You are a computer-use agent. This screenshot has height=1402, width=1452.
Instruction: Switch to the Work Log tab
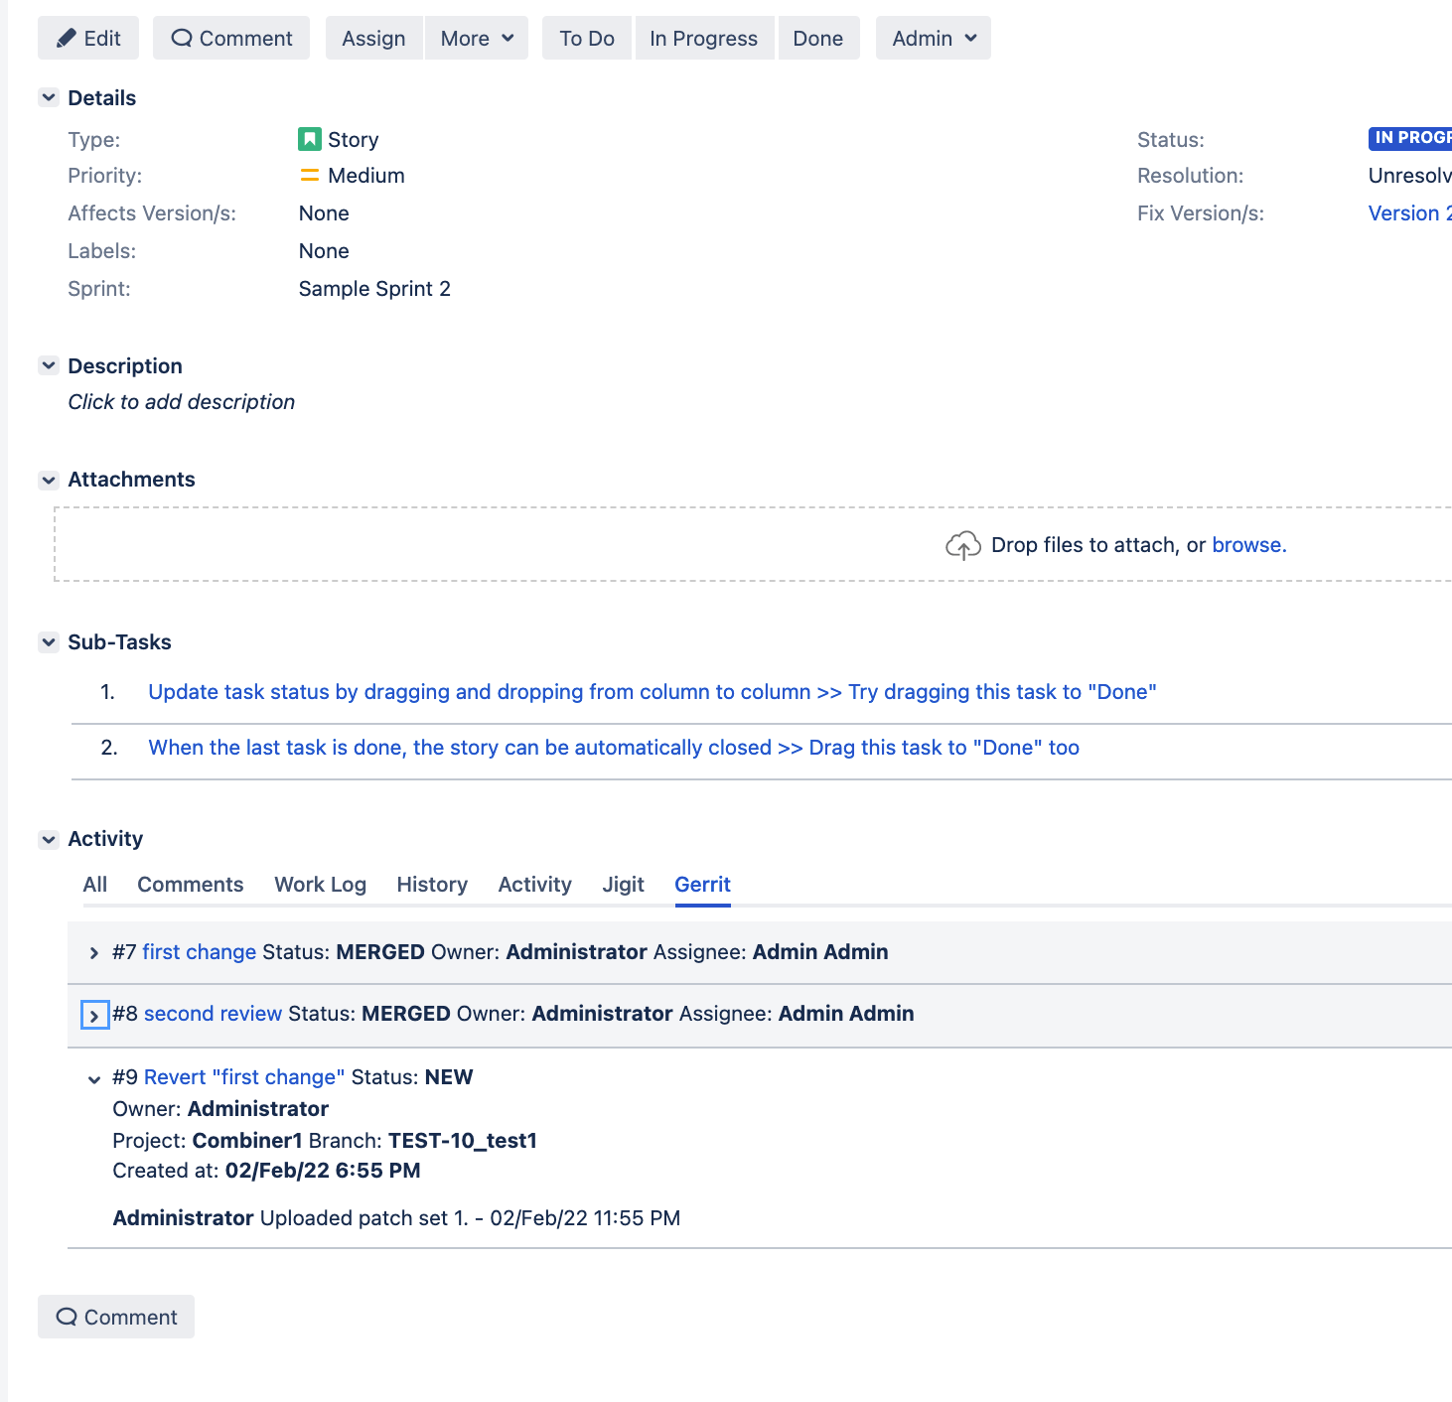320,884
